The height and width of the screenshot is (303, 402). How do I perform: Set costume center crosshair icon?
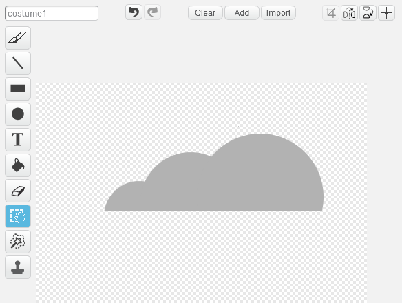386,13
